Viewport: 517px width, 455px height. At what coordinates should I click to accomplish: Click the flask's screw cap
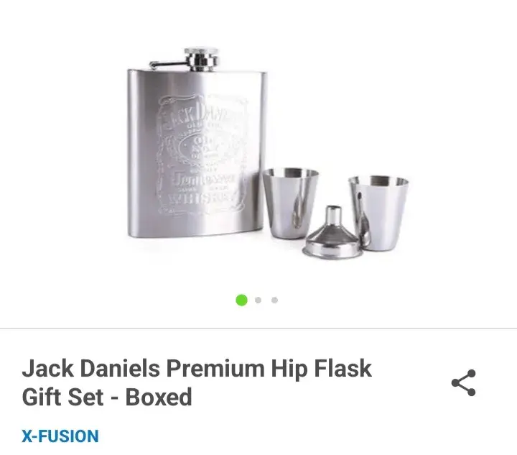(x=201, y=59)
